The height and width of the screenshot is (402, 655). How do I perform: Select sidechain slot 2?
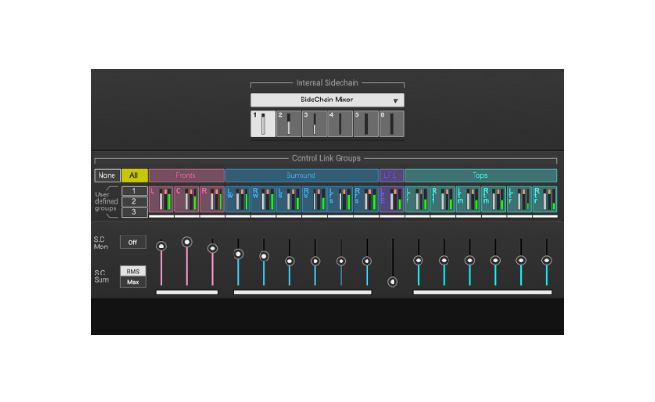(x=288, y=124)
